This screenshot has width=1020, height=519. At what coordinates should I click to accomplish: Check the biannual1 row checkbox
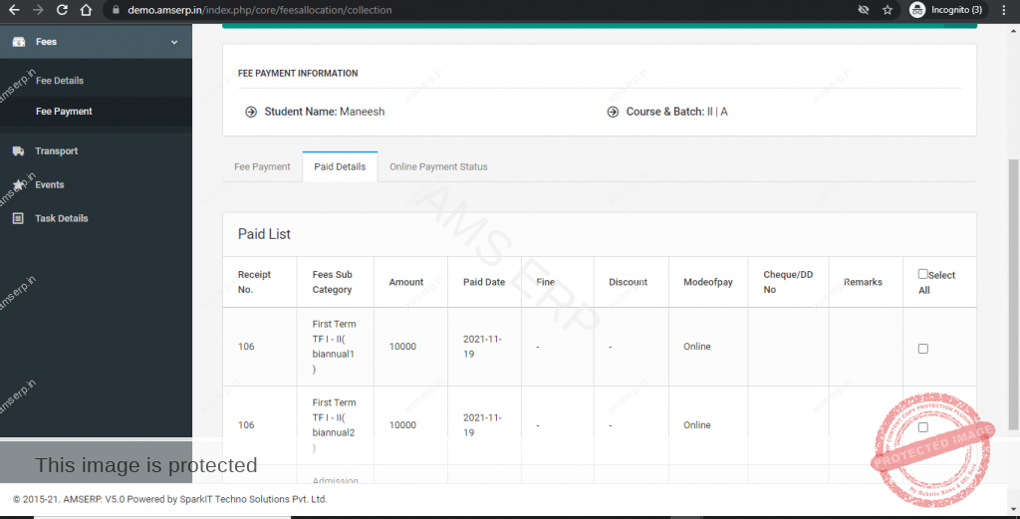point(922,349)
